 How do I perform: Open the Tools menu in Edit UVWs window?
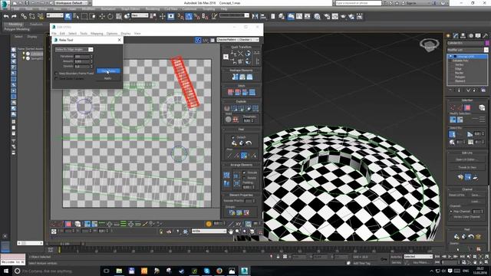(x=84, y=34)
